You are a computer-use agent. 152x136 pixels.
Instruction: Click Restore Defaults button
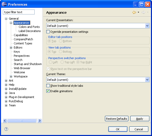(x=117, y=119)
